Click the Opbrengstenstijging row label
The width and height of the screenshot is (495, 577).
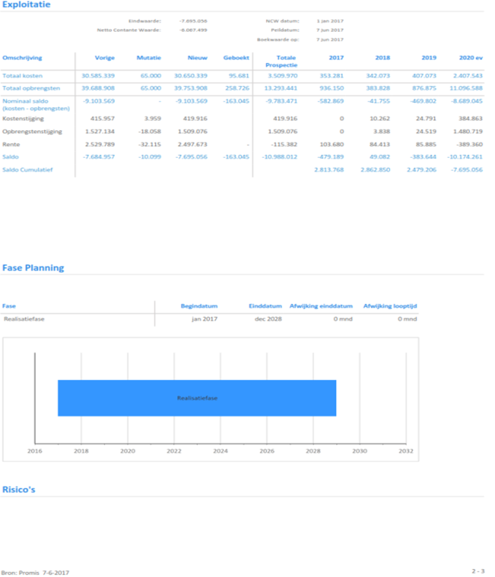tap(32, 131)
